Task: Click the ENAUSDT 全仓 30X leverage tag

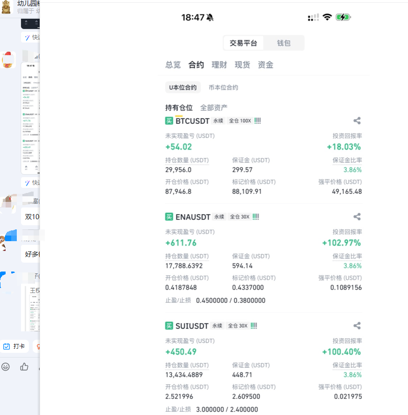Action: (239, 217)
